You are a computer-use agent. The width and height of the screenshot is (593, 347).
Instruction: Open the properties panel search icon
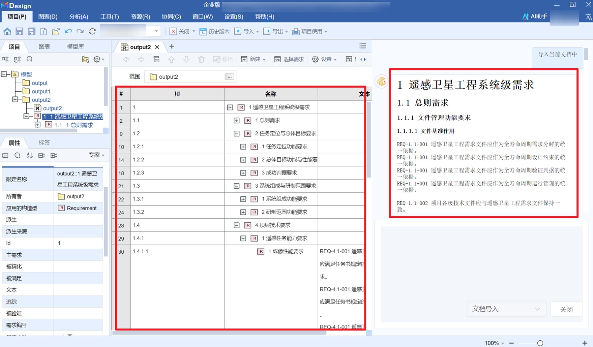click(18, 155)
